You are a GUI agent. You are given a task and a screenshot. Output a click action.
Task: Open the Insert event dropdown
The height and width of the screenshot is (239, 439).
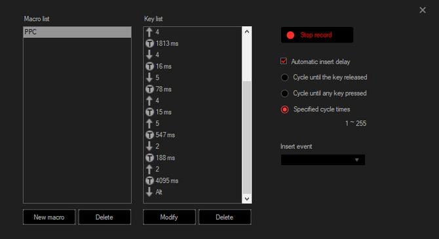pyautogui.click(x=323, y=160)
